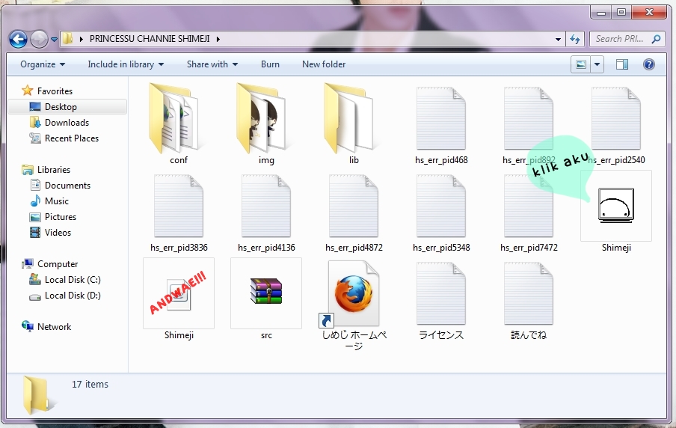Open Recent Places in sidebar
The height and width of the screenshot is (428, 676).
tap(72, 138)
